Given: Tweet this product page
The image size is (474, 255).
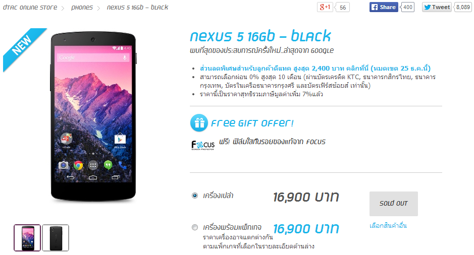Looking at the screenshot, I should click(x=437, y=7).
